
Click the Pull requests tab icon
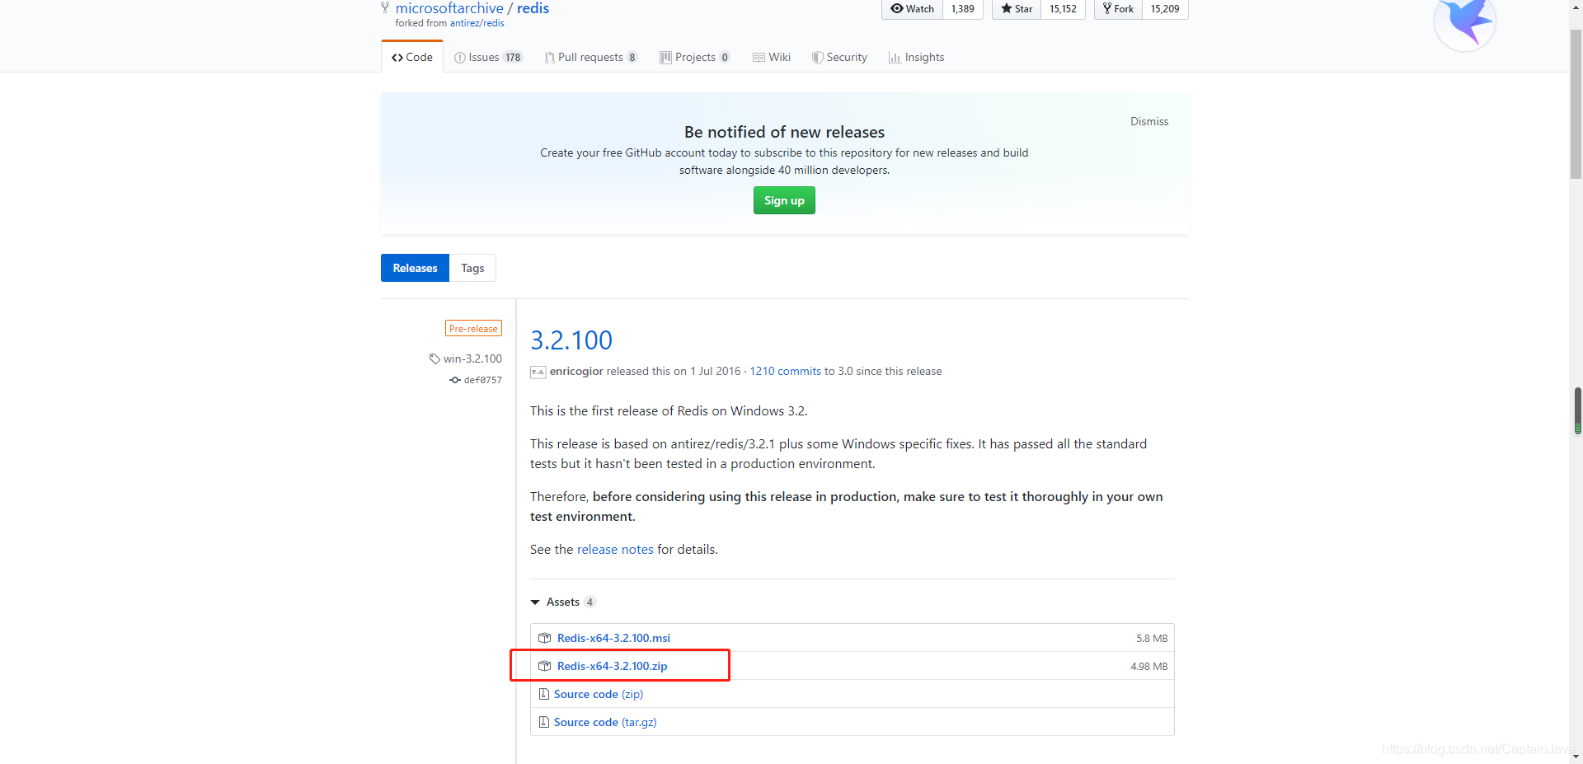(549, 58)
